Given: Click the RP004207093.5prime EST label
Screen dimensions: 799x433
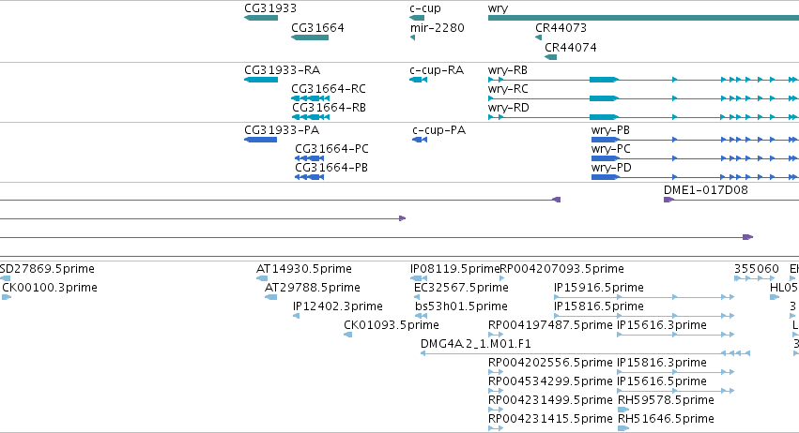Looking at the screenshot, I should pos(562,269).
